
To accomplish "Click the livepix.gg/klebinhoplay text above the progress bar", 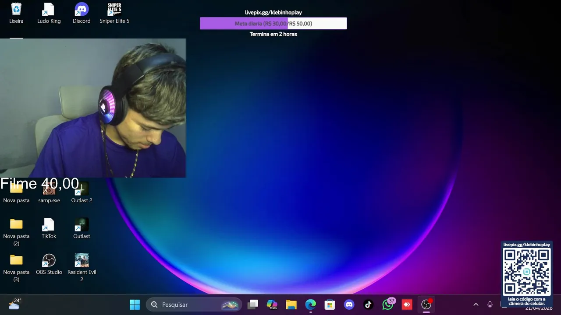I will click(273, 13).
